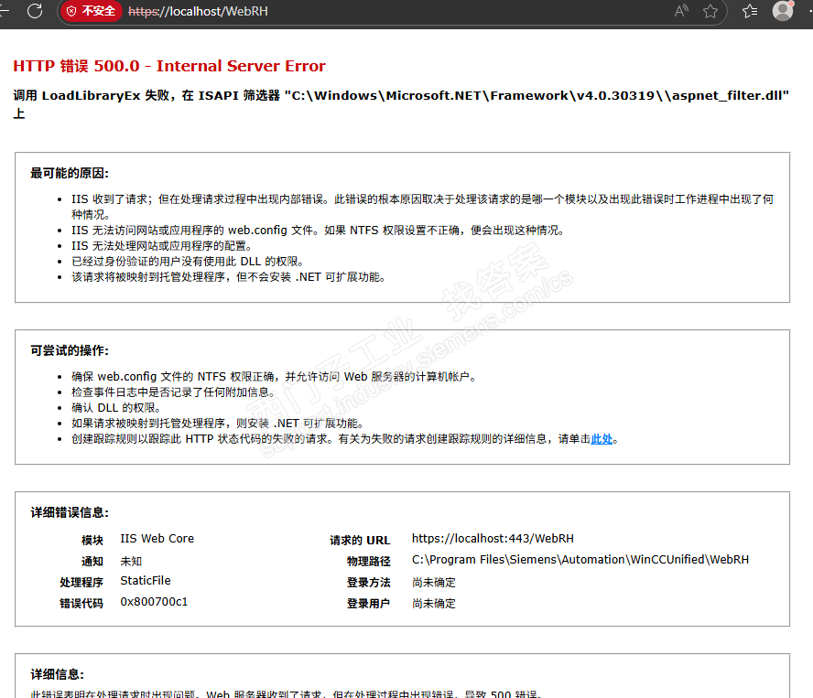813x698 pixels.
Task: Go back with the back arrow
Action: (x=5, y=11)
